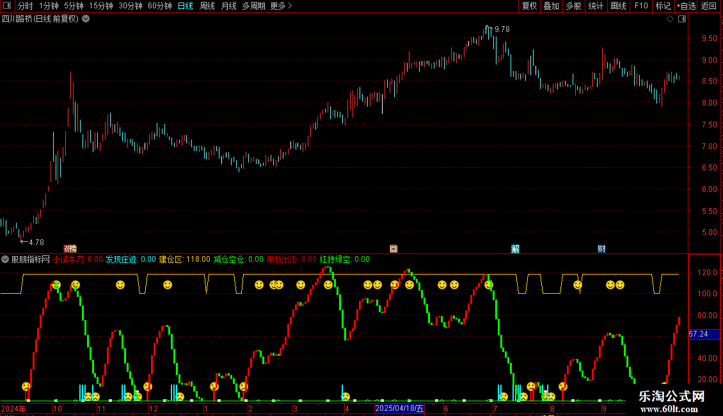
Task: Open 多周期 multi-period view
Action: click(x=253, y=6)
